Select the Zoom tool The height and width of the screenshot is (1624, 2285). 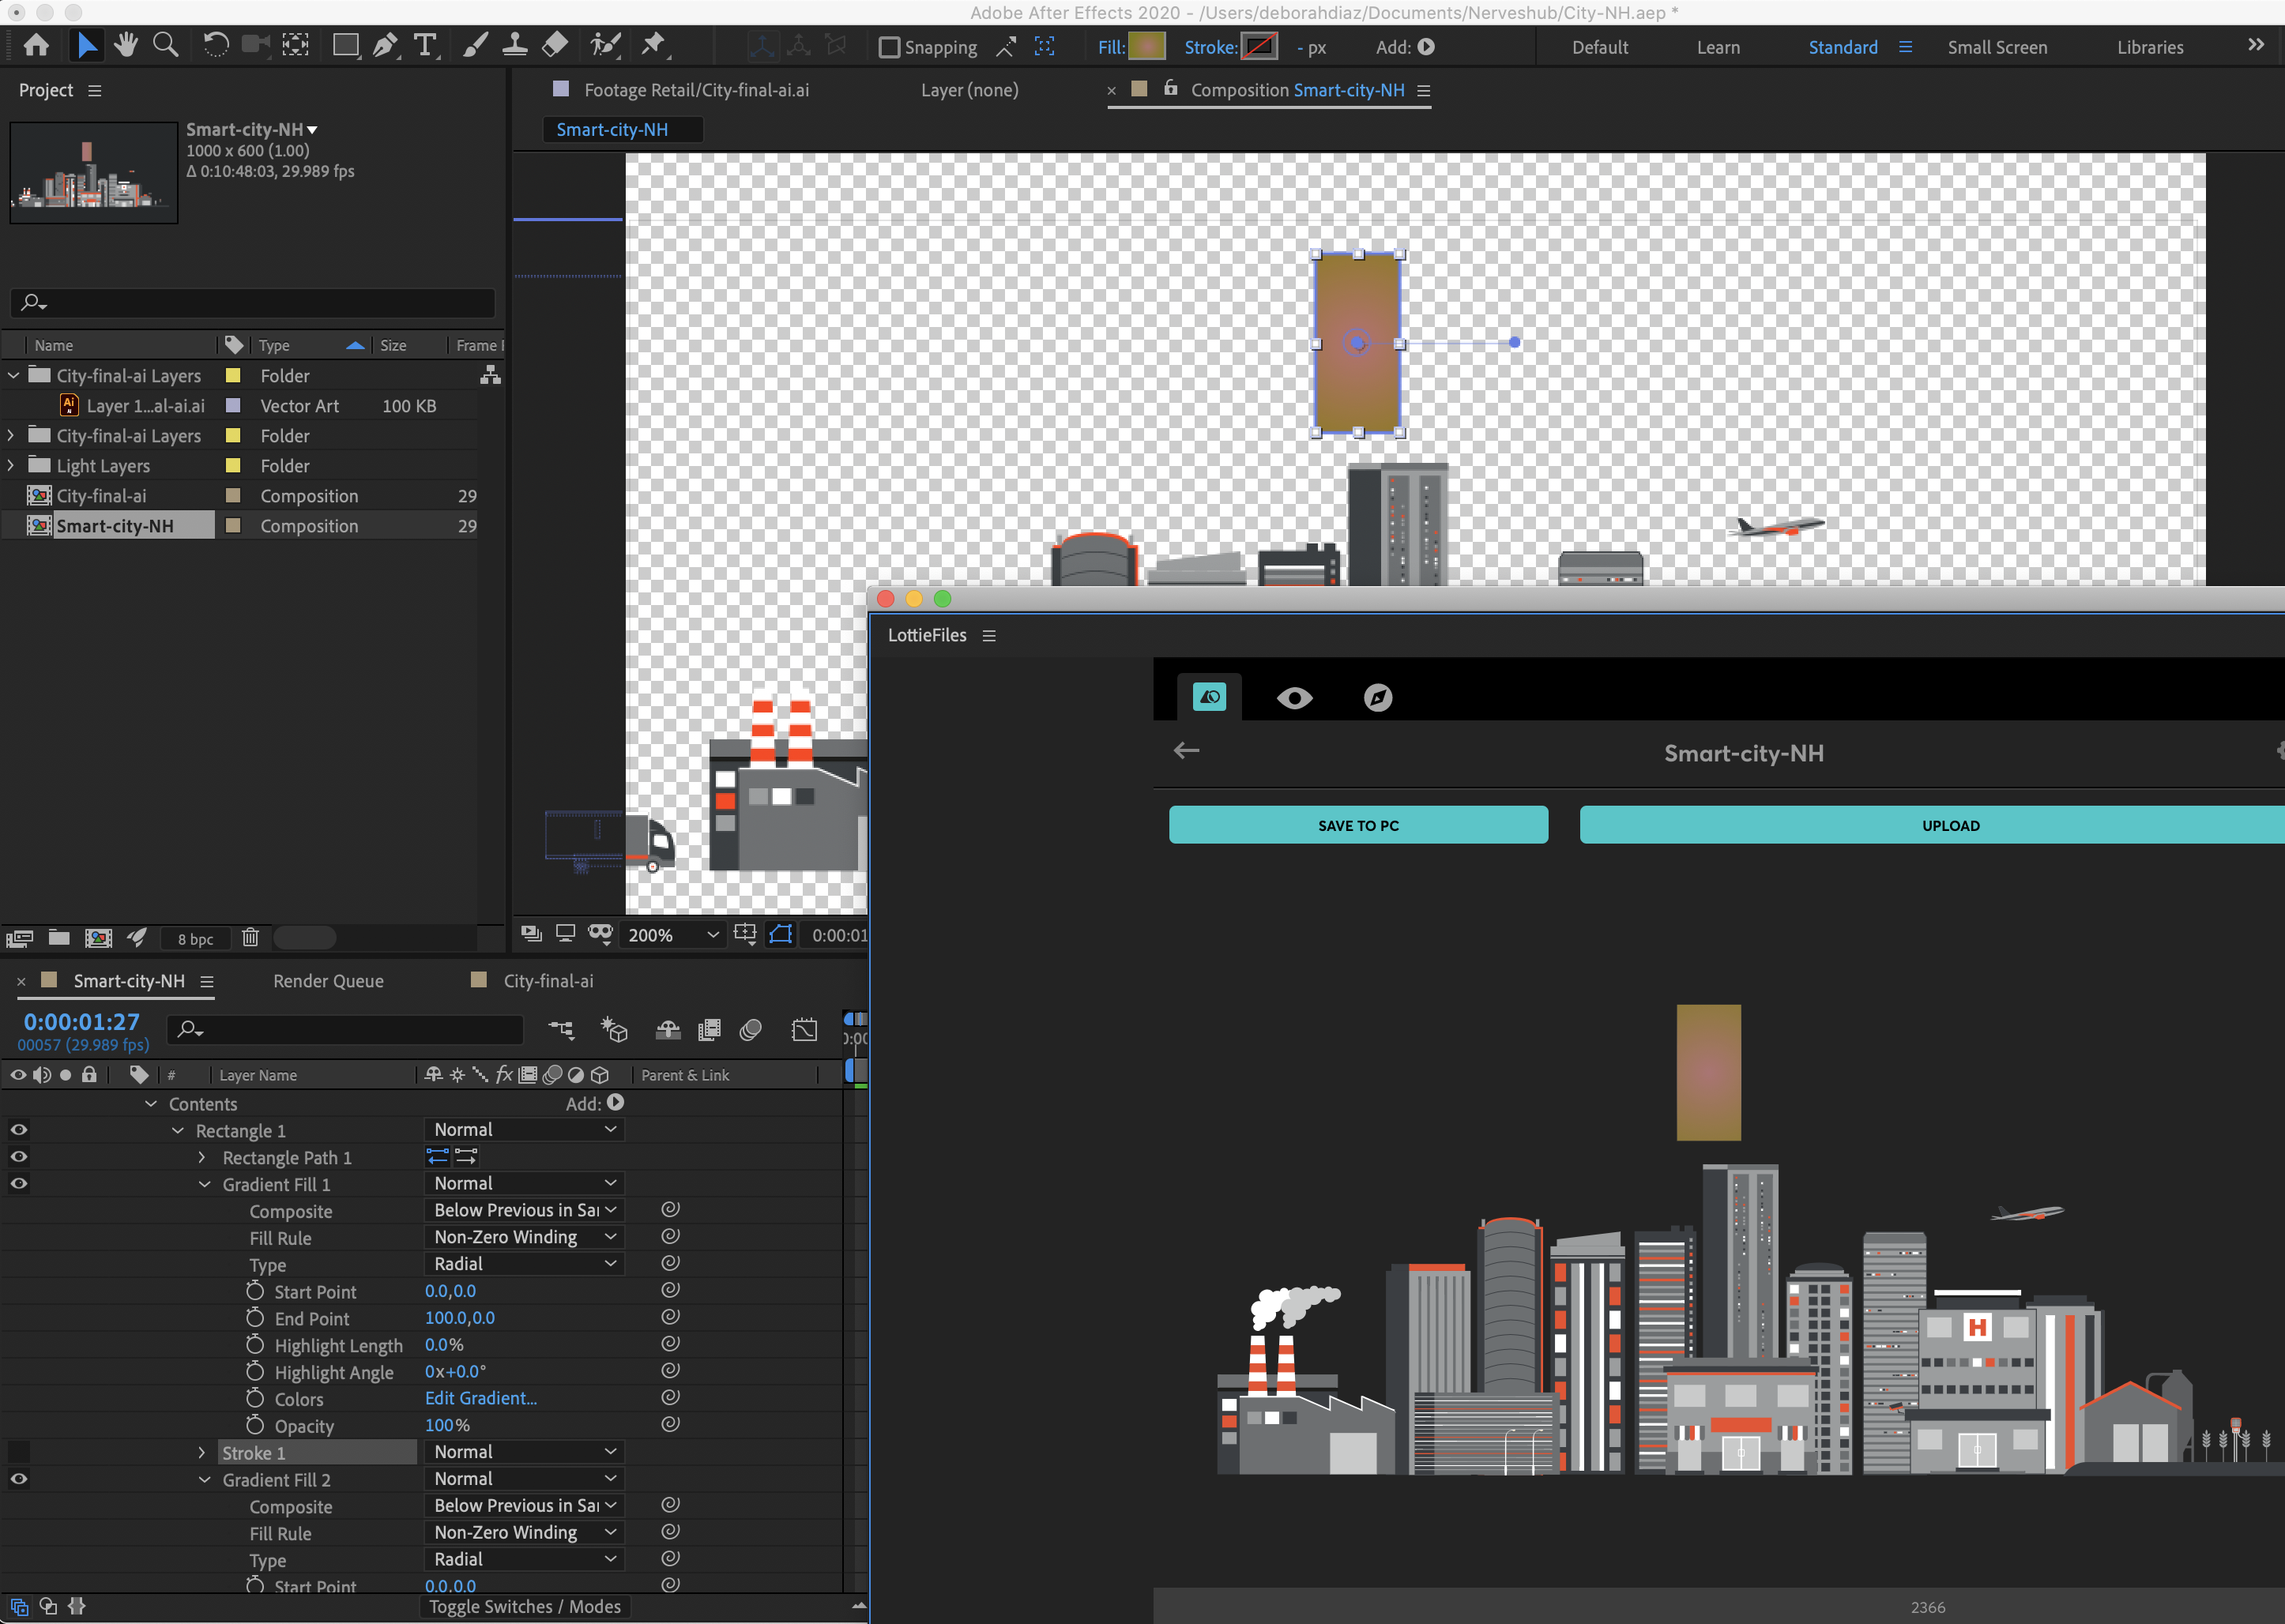166,45
